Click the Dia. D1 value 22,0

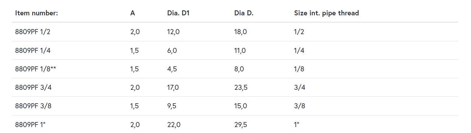(x=174, y=125)
